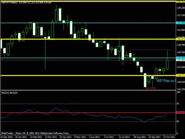The width and height of the screenshot is (185, 139).
Task: Click the GBPJPY,Weekly chart title text
Action: (x=9, y=2)
